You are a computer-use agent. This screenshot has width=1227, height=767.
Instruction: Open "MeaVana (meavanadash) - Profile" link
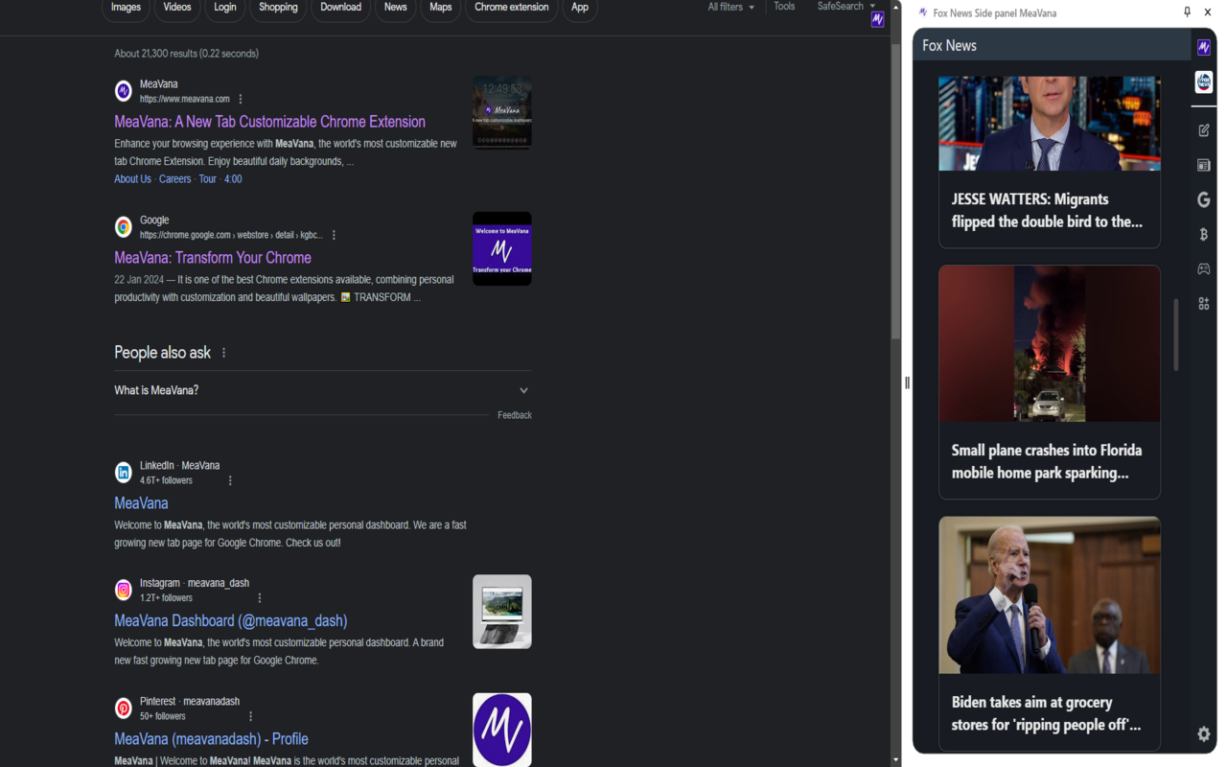click(x=211, y=739)
